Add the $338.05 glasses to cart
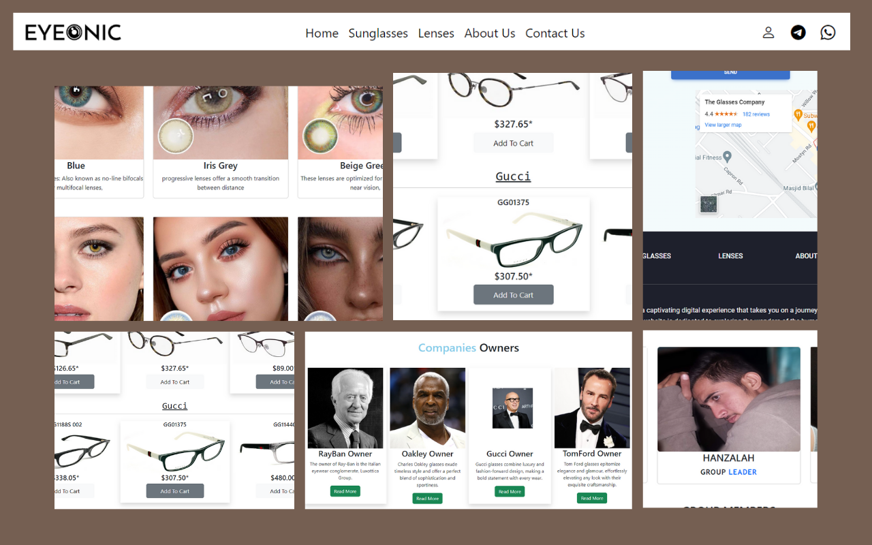This screenshot has height=545, width=872. (74, 491)
